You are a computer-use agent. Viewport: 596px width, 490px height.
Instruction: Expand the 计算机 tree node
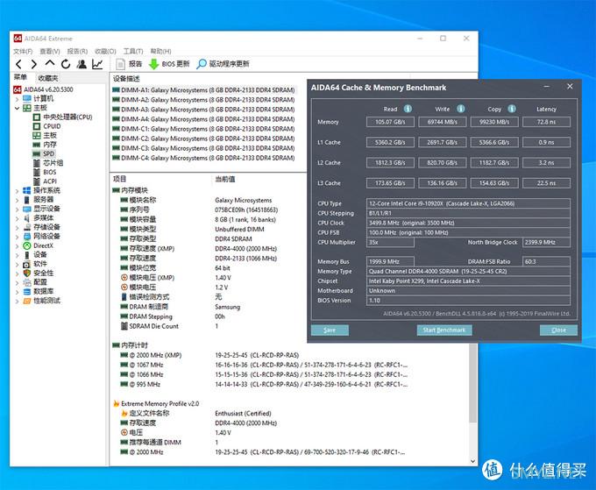click(x=17, y=99)
